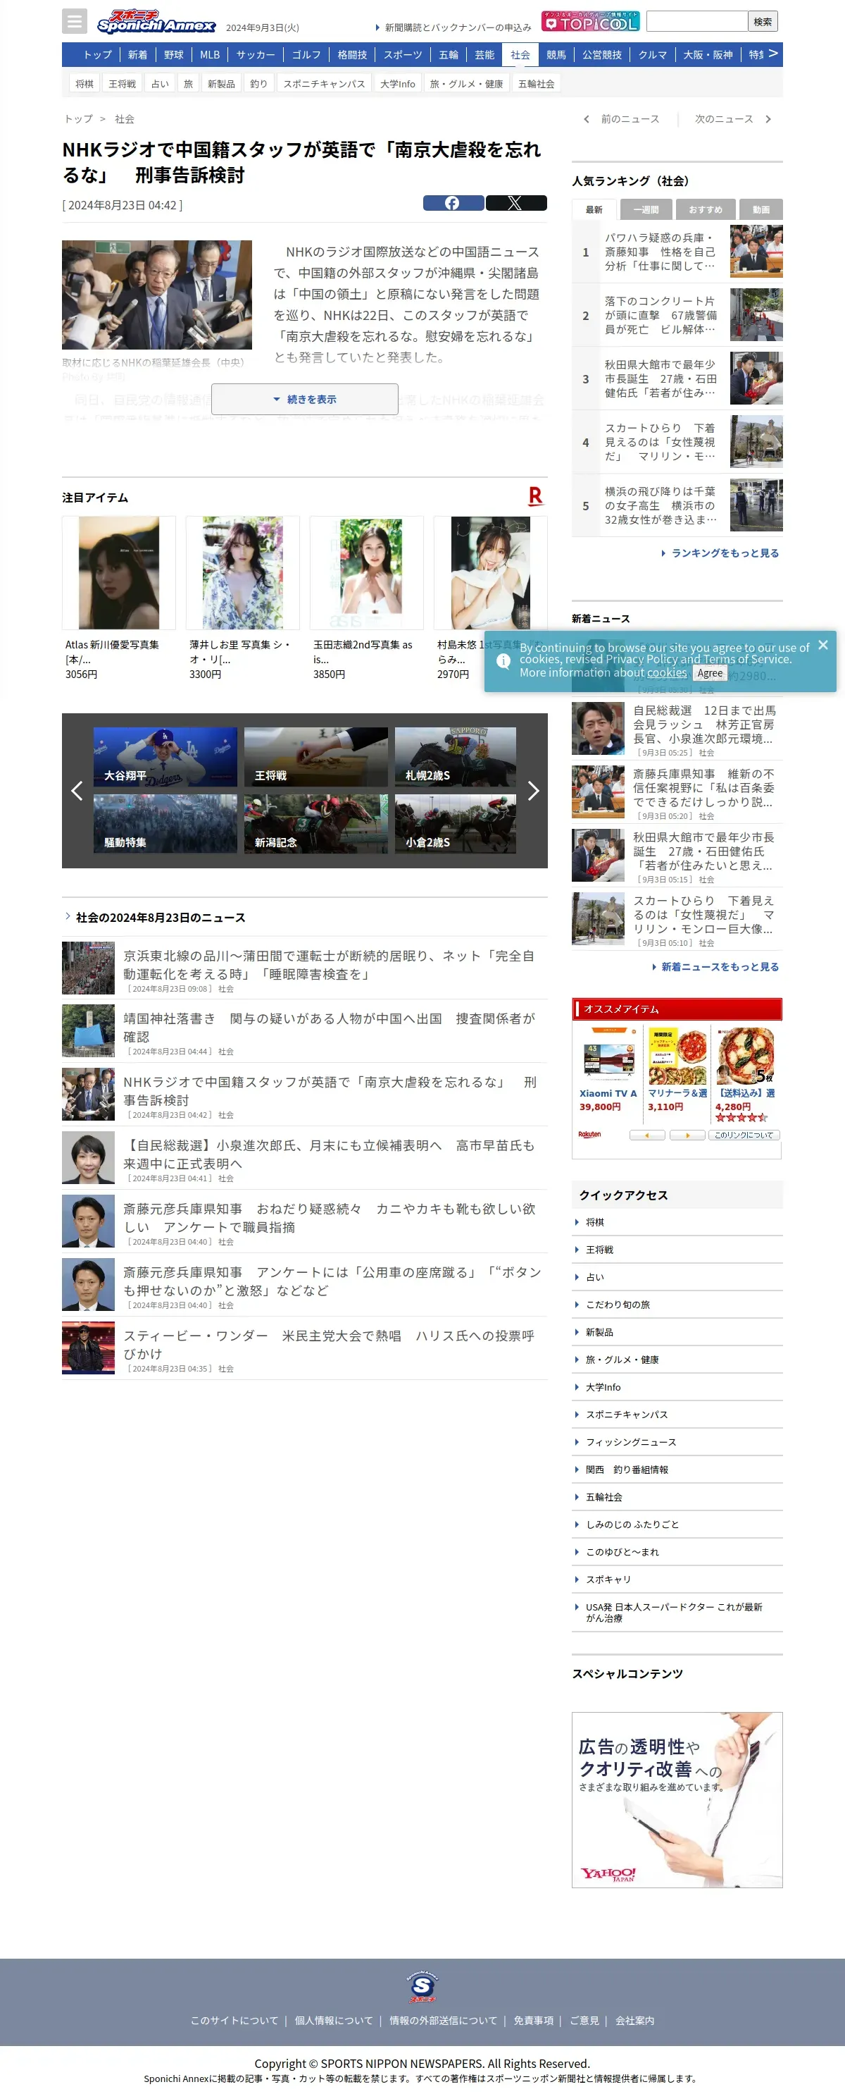Click Rakuten widget next arrow
This screenshot has width=845, height=2094.
[x=687, y=1135]
